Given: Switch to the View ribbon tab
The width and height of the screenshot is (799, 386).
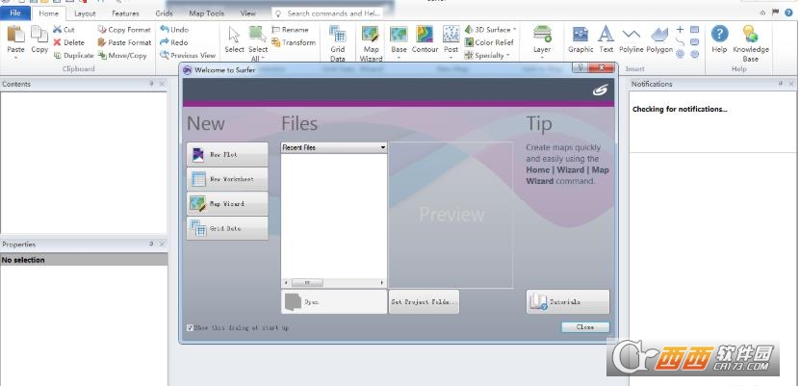Looking at the screenshot, I should pyautogui.click(x=248, y=13).
